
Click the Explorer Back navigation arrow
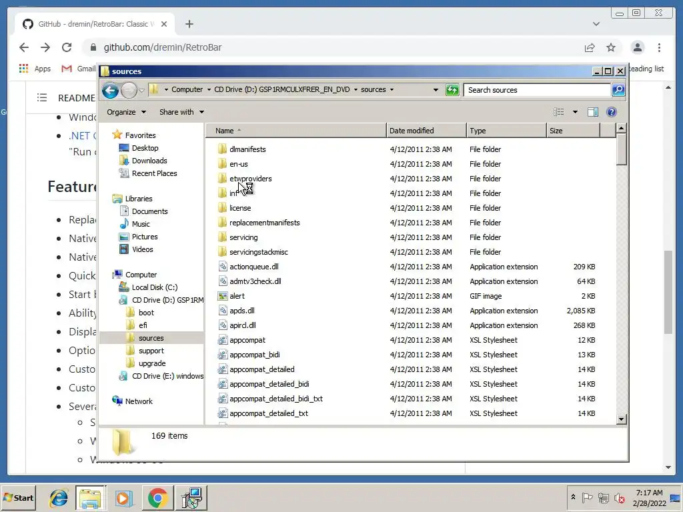point(110,90)
